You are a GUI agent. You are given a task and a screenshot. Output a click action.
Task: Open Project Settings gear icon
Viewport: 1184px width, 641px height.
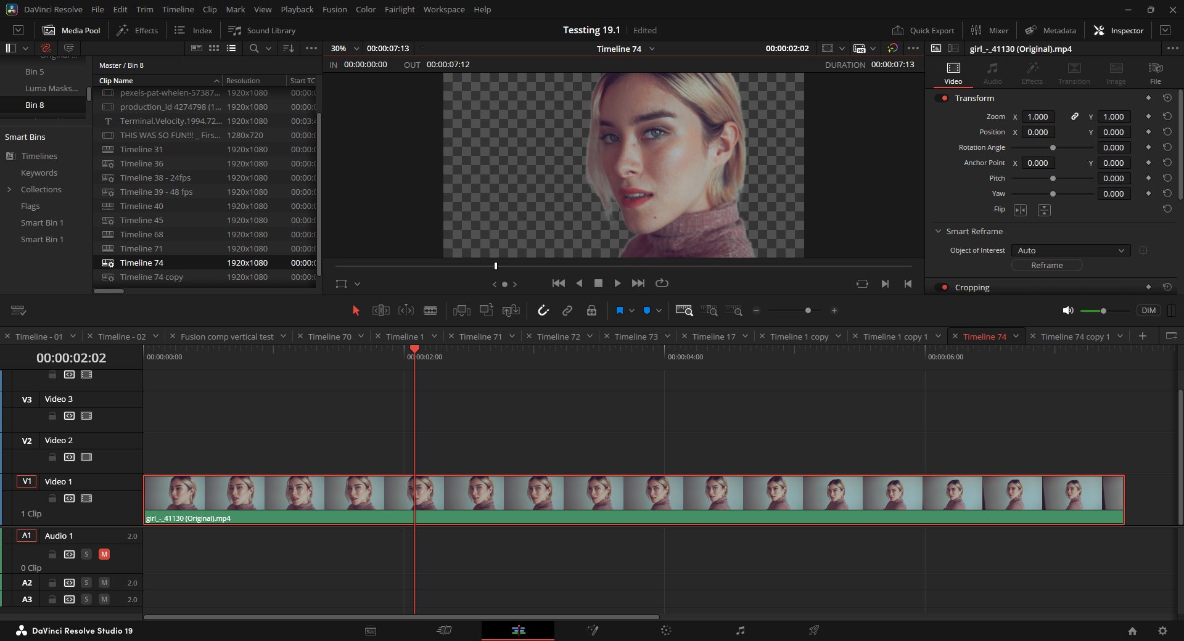(1162, 631)
